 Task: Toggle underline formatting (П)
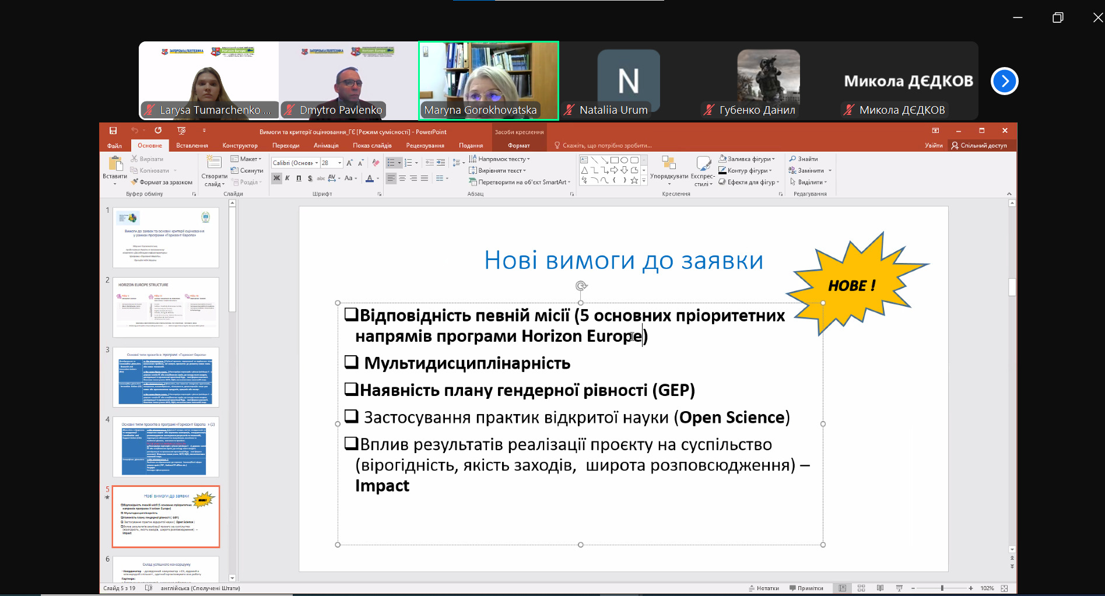click(299, 178)
